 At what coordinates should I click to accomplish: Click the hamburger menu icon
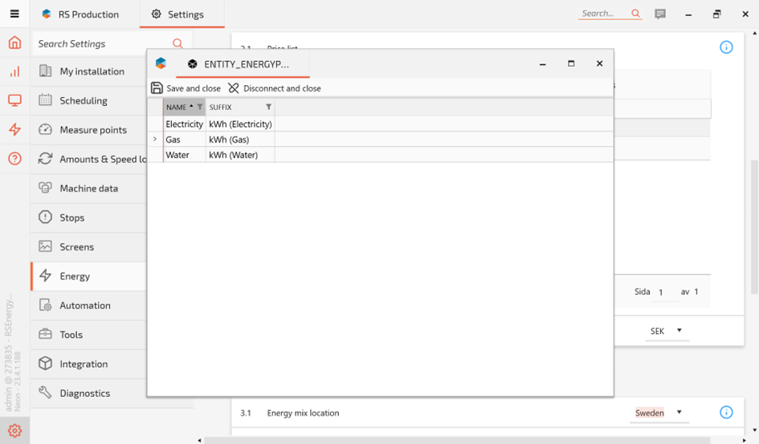[14, 14]
